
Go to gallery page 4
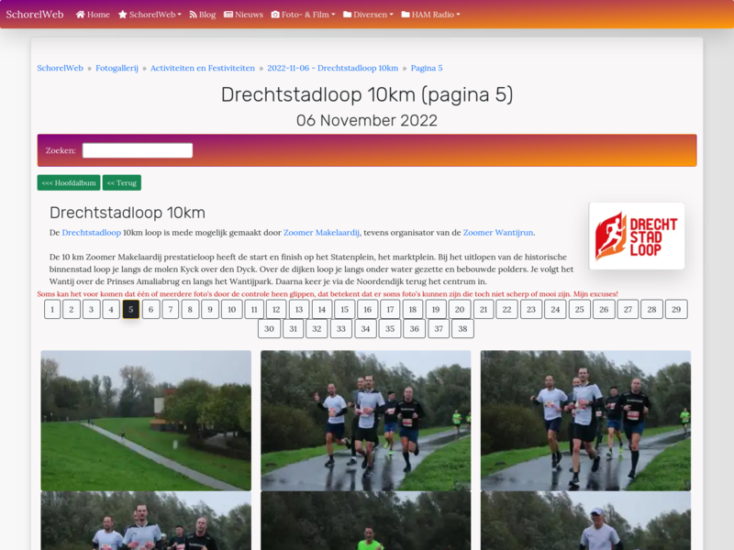coord(111,309)
